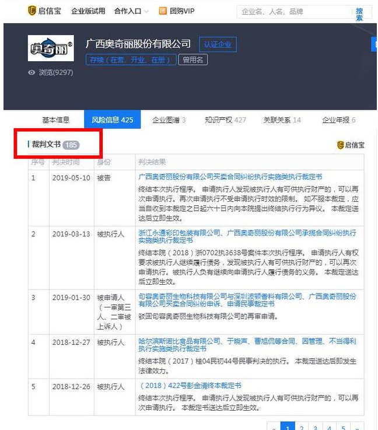Click the 185 count badge
378x430 pixels.
pos(71,145)
